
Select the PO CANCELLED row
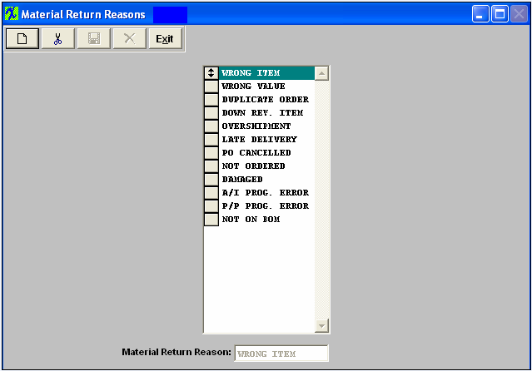[266, 152]
